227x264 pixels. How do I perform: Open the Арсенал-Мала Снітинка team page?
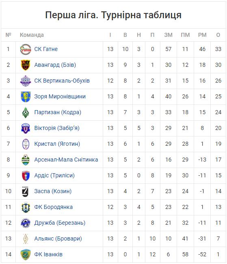point(66,160)
